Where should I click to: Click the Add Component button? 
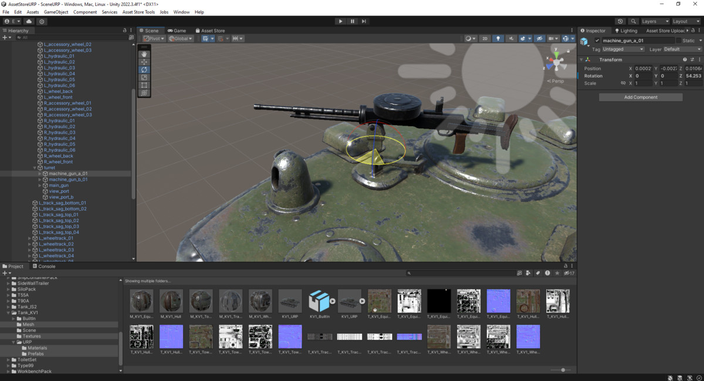[x=640, y=97]
